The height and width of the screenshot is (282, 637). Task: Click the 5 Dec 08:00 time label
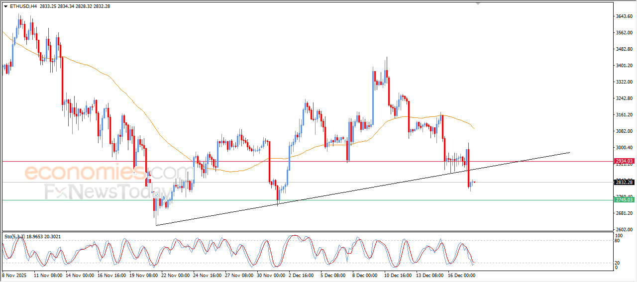[x=334, y=275]
